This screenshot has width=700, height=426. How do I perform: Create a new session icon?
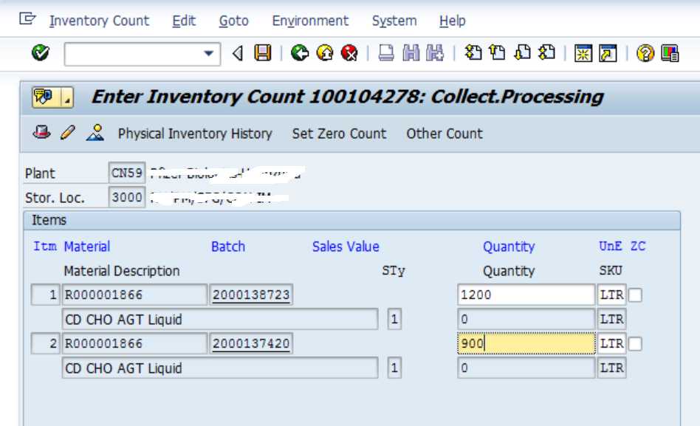coord(583,53)
